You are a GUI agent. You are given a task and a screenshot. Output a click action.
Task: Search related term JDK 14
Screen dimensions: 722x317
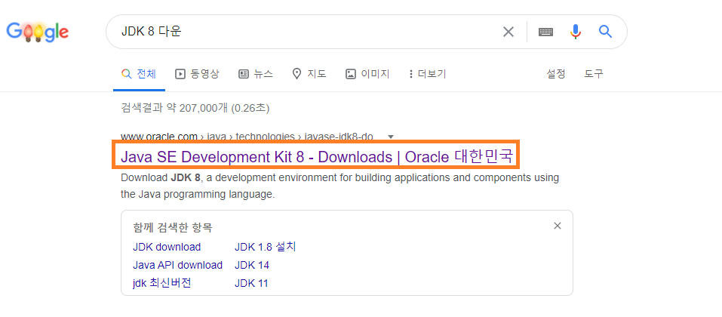(252, 265)
